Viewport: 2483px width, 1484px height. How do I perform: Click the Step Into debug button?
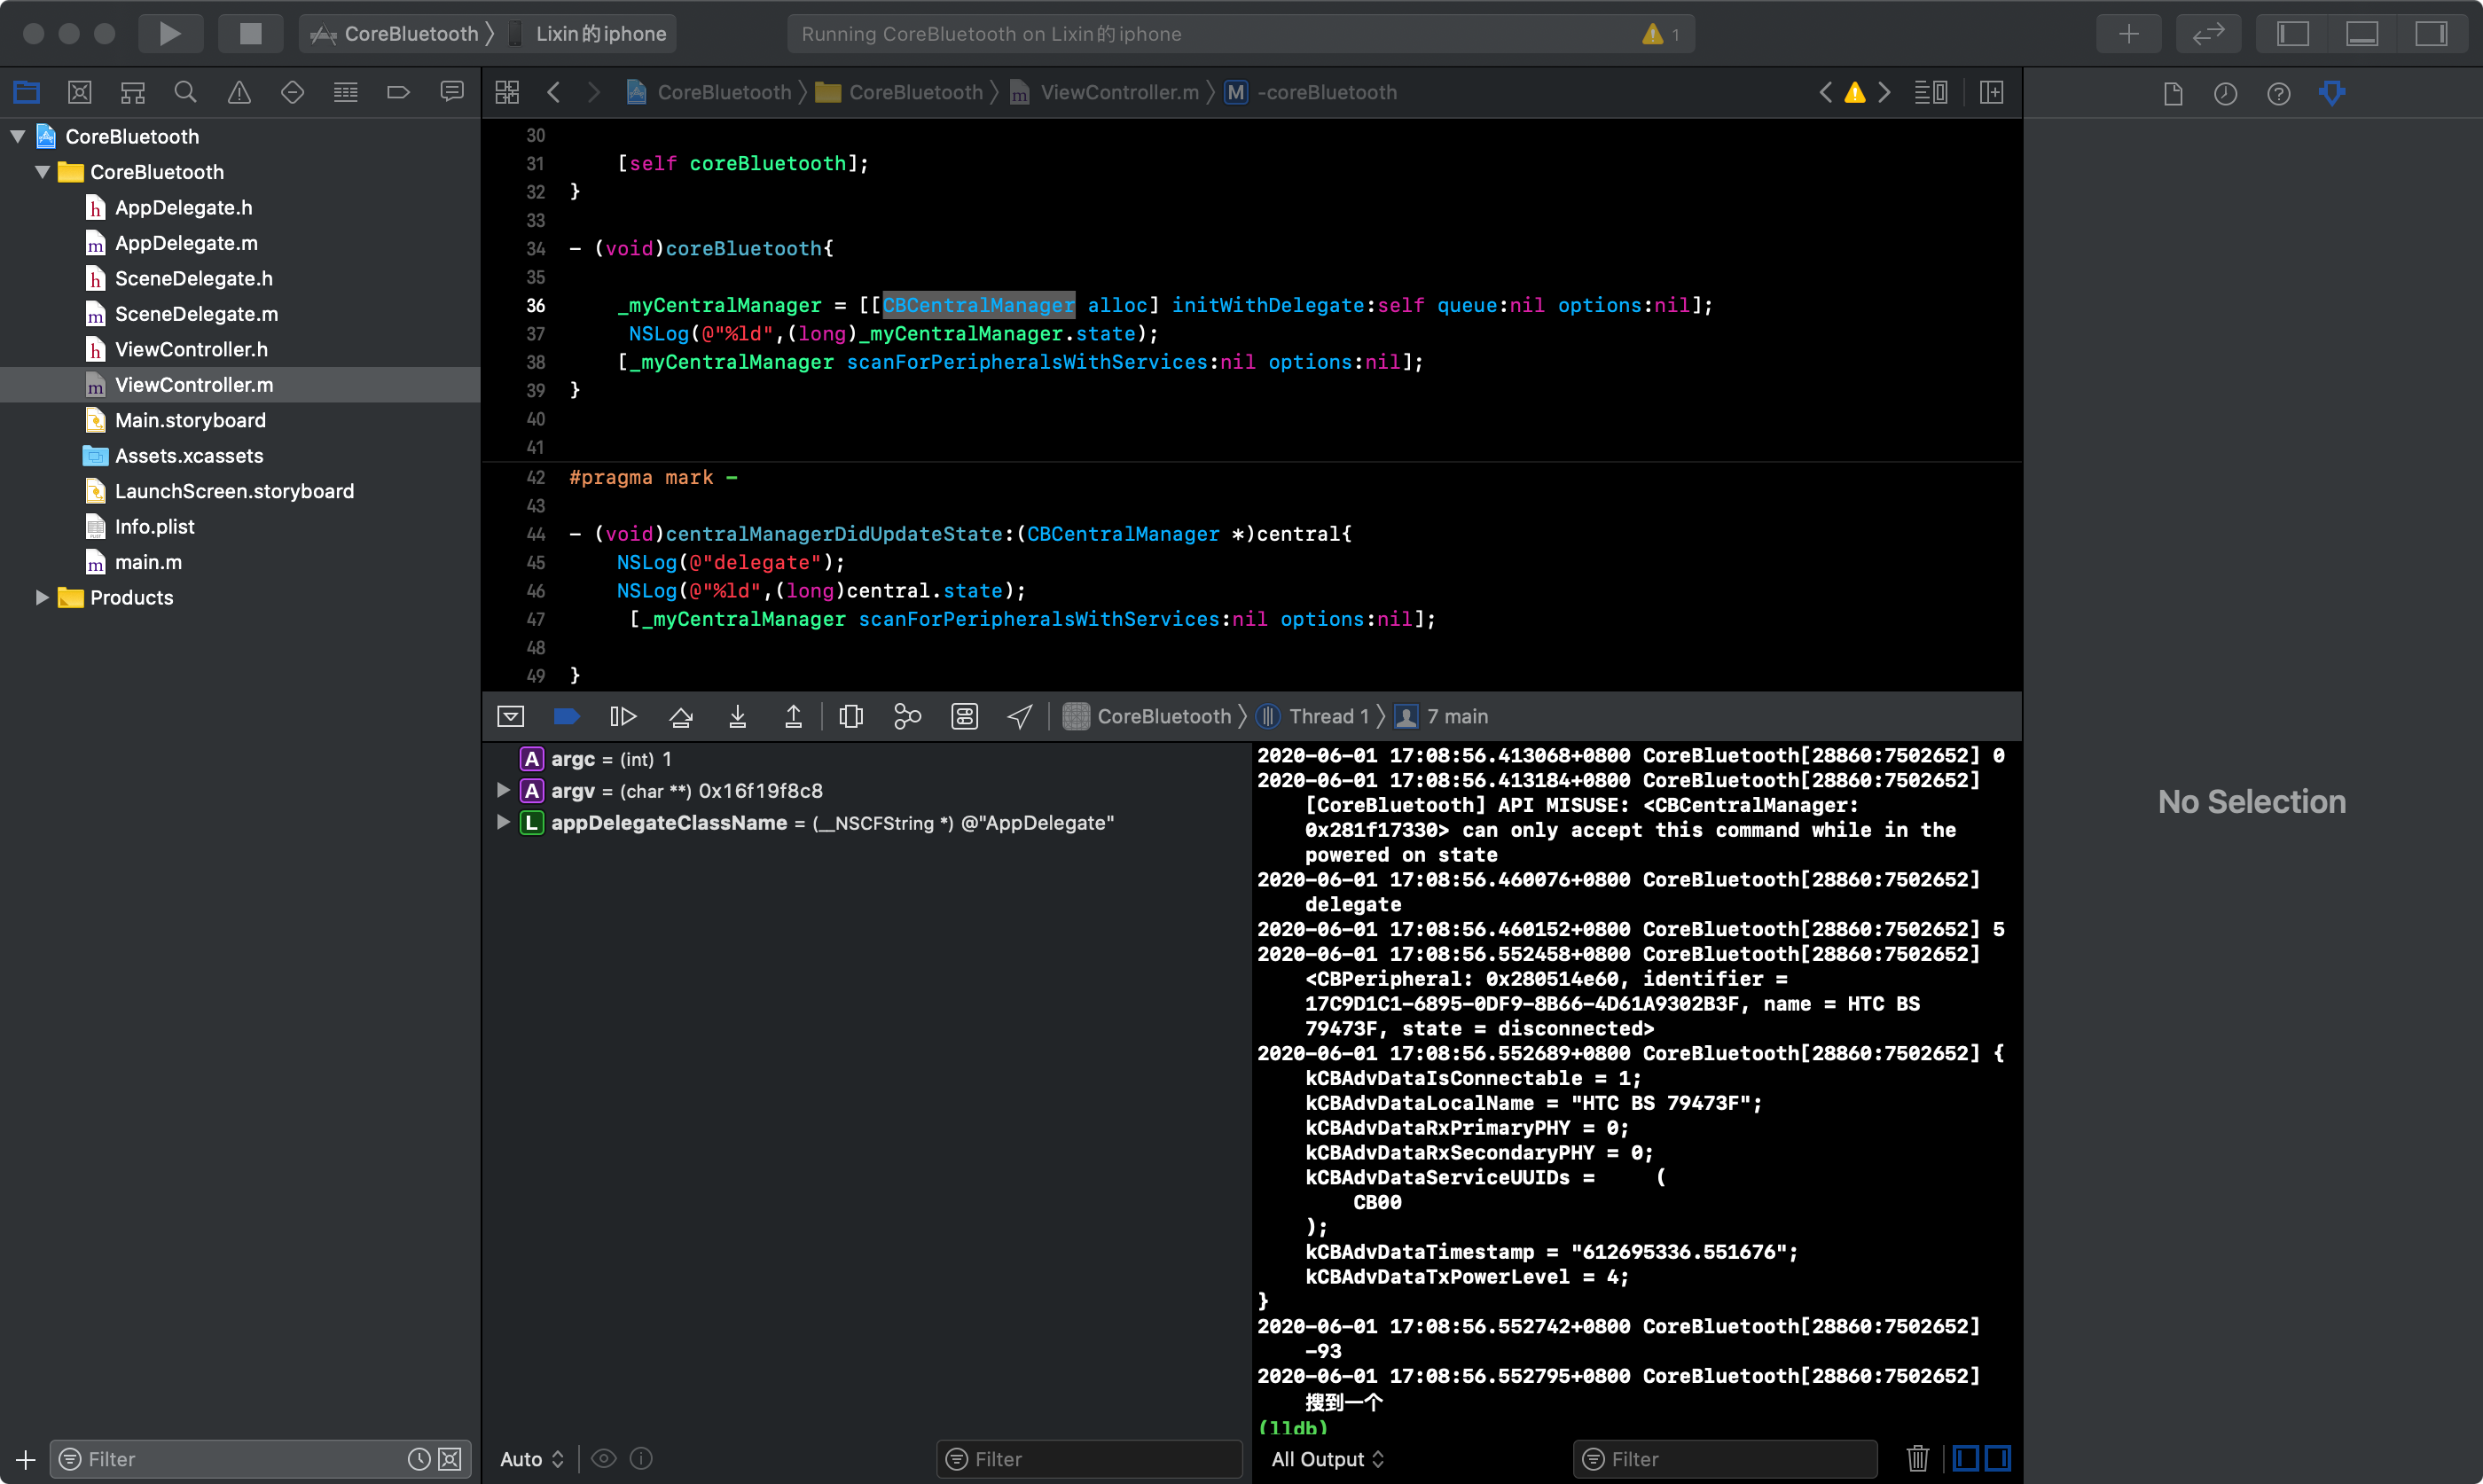pyautogui.click(x=737, y=716)
